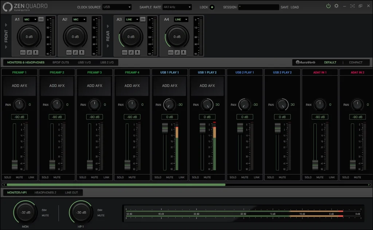Open settings via the gear icon
This screenshot has width=373, height=230.
pos(336,6)
